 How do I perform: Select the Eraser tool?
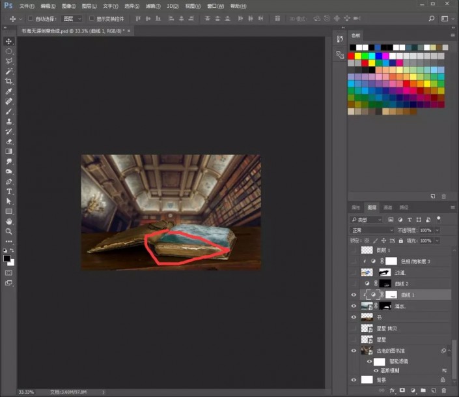(x=8, y=141)
